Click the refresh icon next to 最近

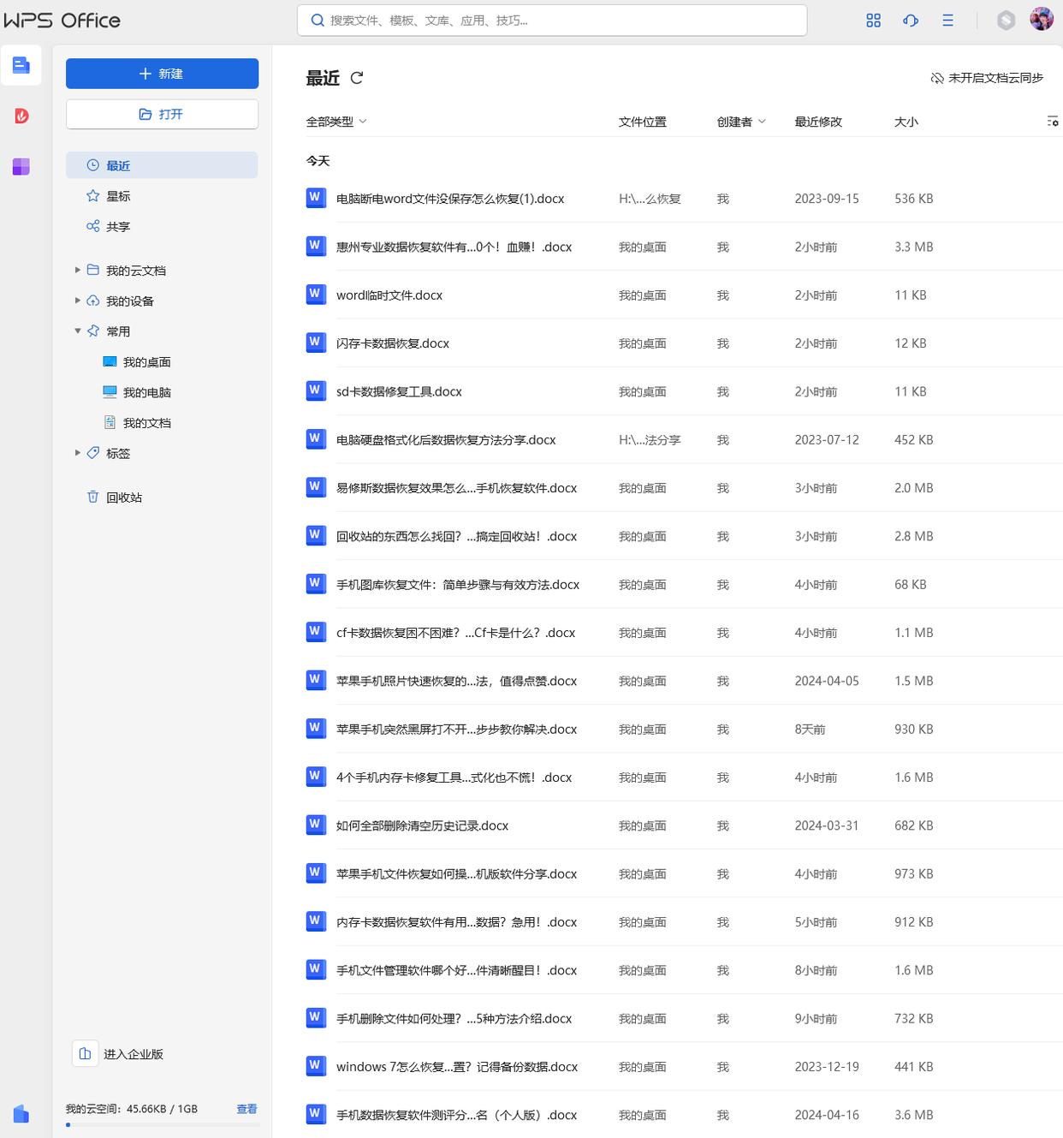(x=357, y=78)
